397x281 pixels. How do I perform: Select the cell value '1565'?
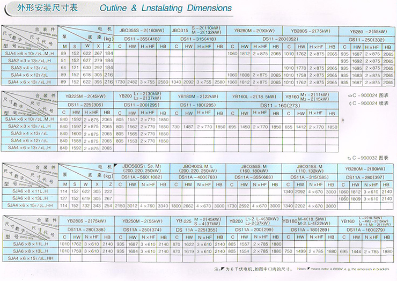click(132, 134)
